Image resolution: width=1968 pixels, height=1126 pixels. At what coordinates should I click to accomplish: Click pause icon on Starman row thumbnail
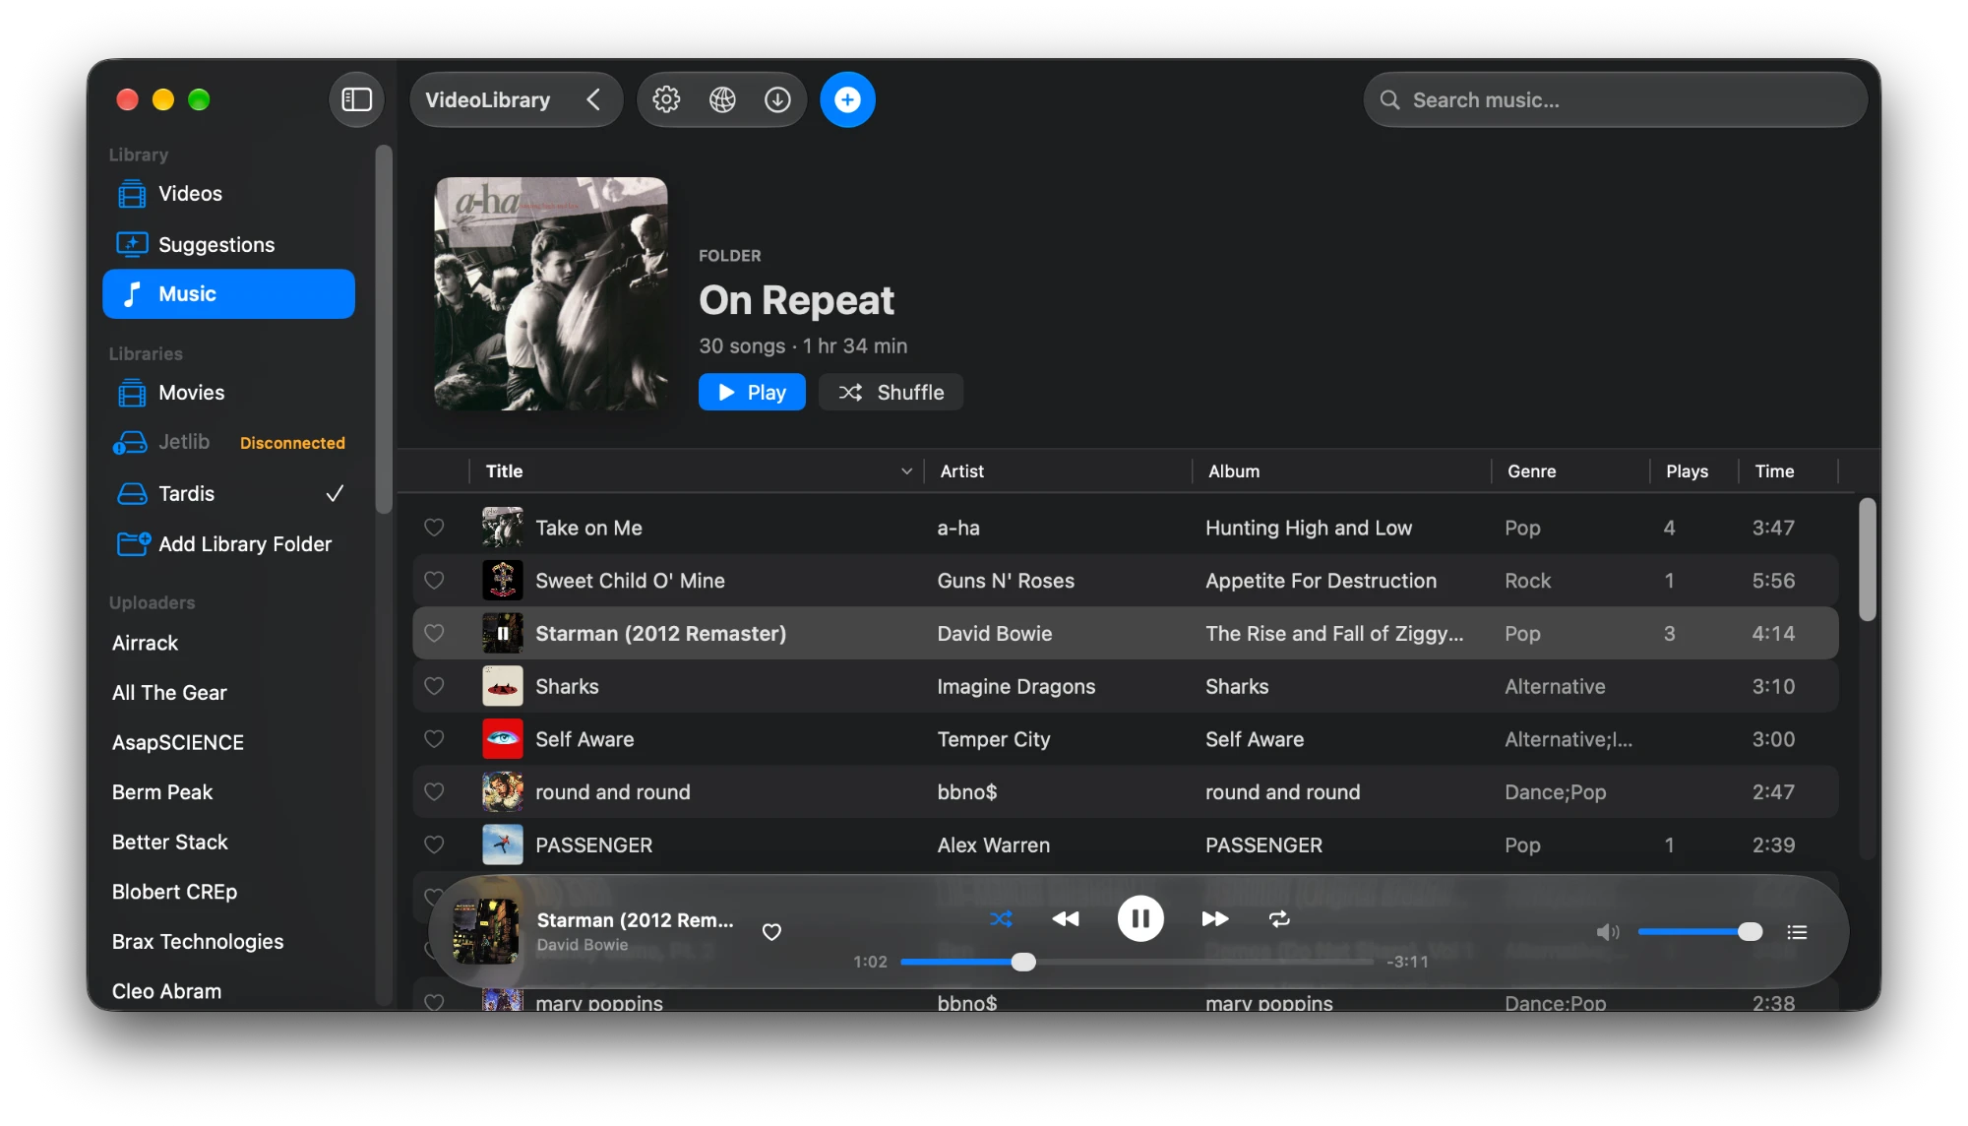point(503,634)
